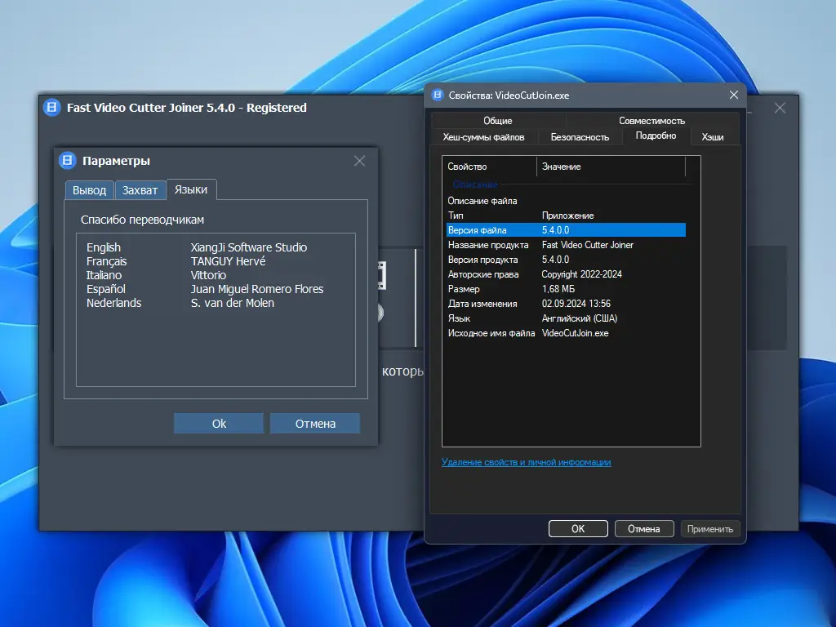This screenshot has height=627, width=836.
Task: Click the Vittorio translator name
Action: click(x=208, y=275)
